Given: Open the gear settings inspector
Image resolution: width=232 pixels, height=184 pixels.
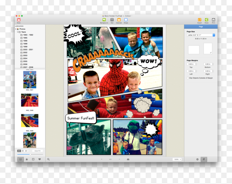Looking at the screenshot, I should (x=197, y=159).
